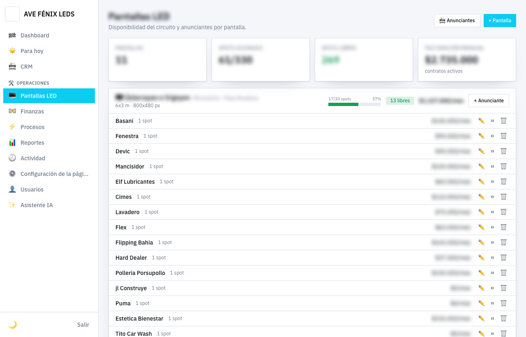Image resolution: width=526 pixels, height=337 pixels.
Task: Open Procesos in sidebar
Action: [49, 127]
